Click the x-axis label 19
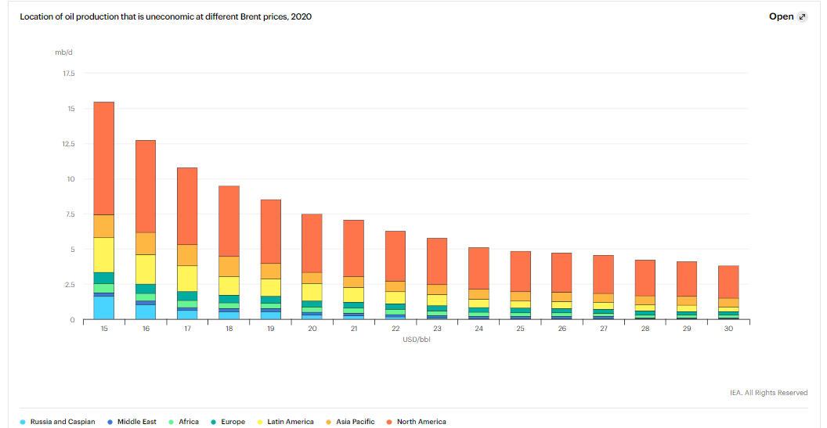Screen dimensions: 827x428 tap(270, 329)
